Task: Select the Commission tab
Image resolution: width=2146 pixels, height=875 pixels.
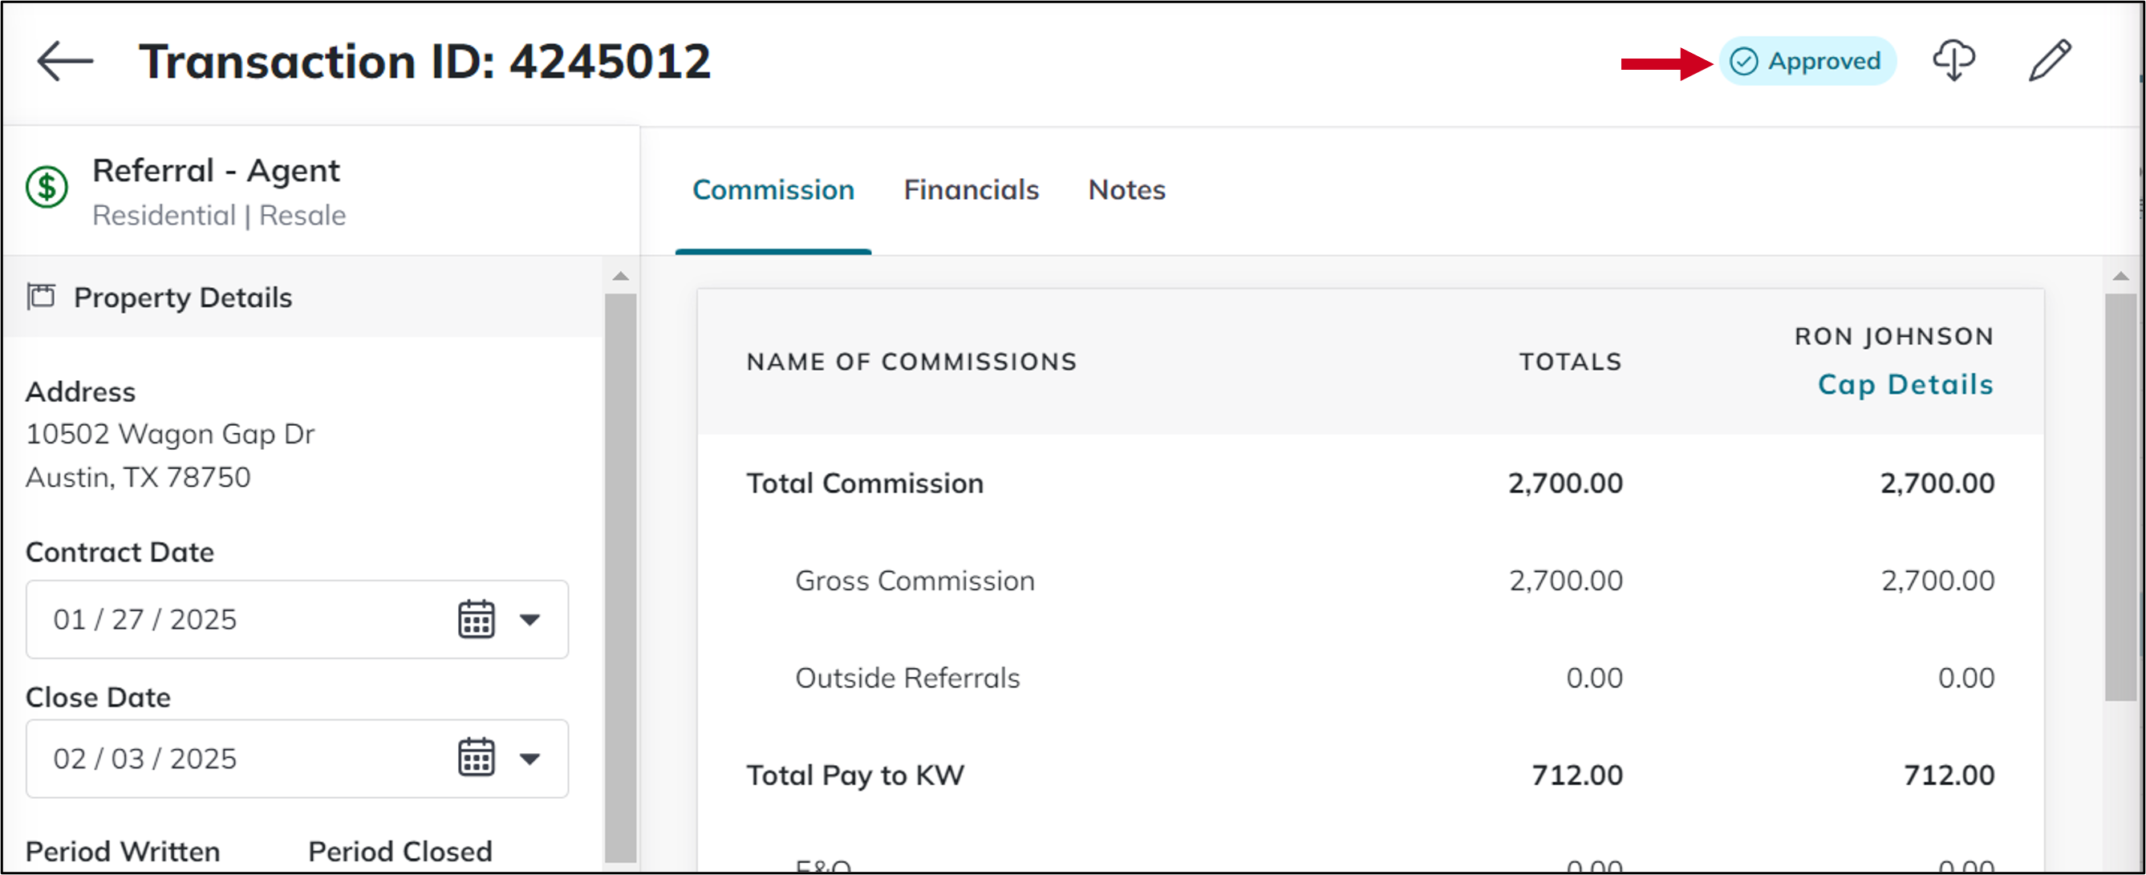Action: point(773,190)
